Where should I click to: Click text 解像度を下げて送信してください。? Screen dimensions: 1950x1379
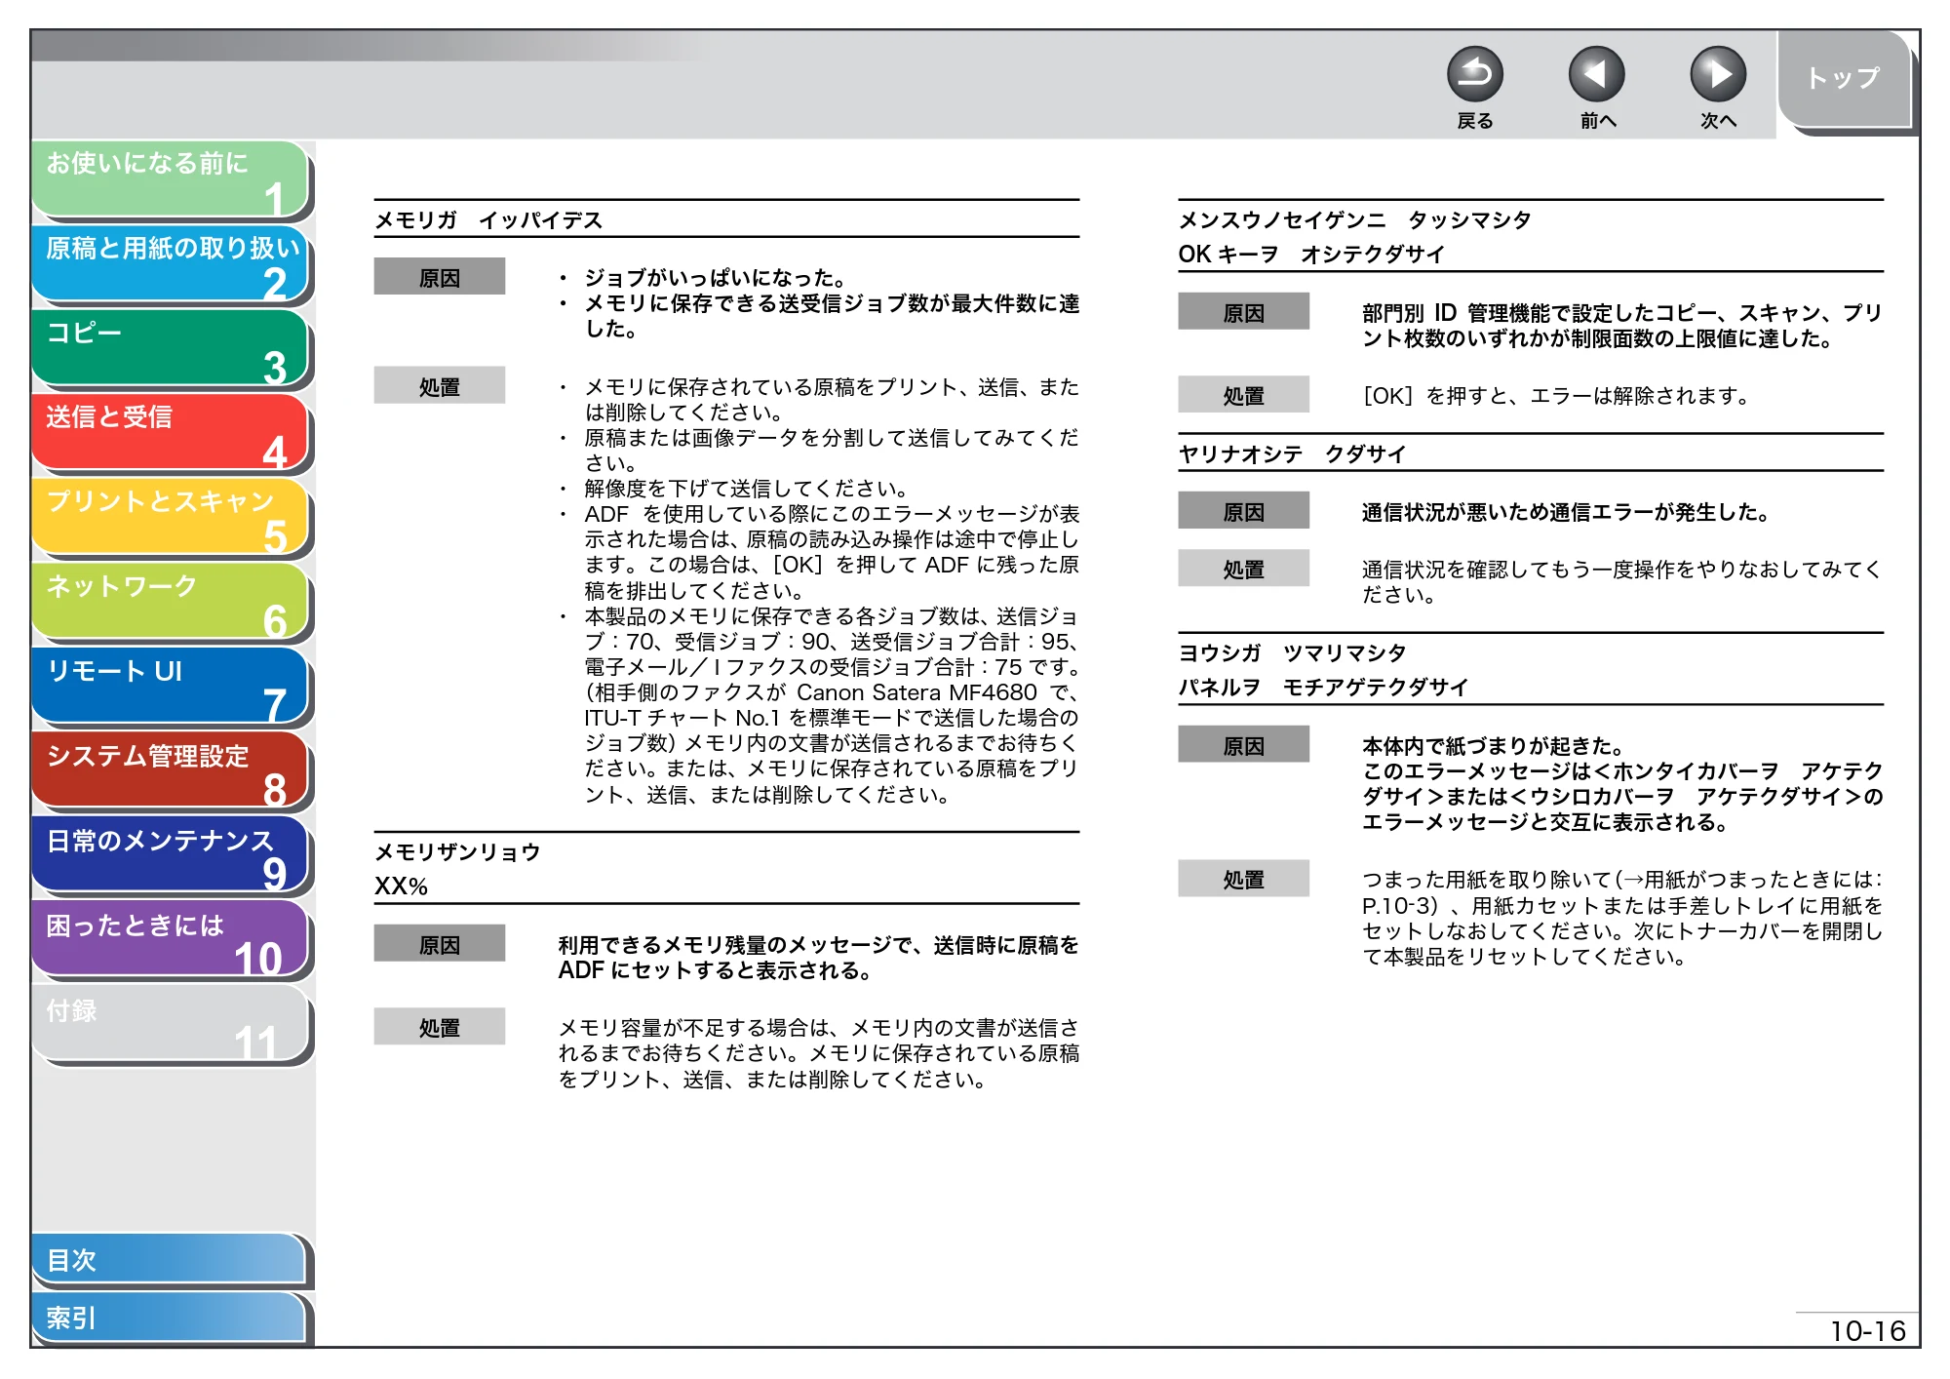click(748, 489)
